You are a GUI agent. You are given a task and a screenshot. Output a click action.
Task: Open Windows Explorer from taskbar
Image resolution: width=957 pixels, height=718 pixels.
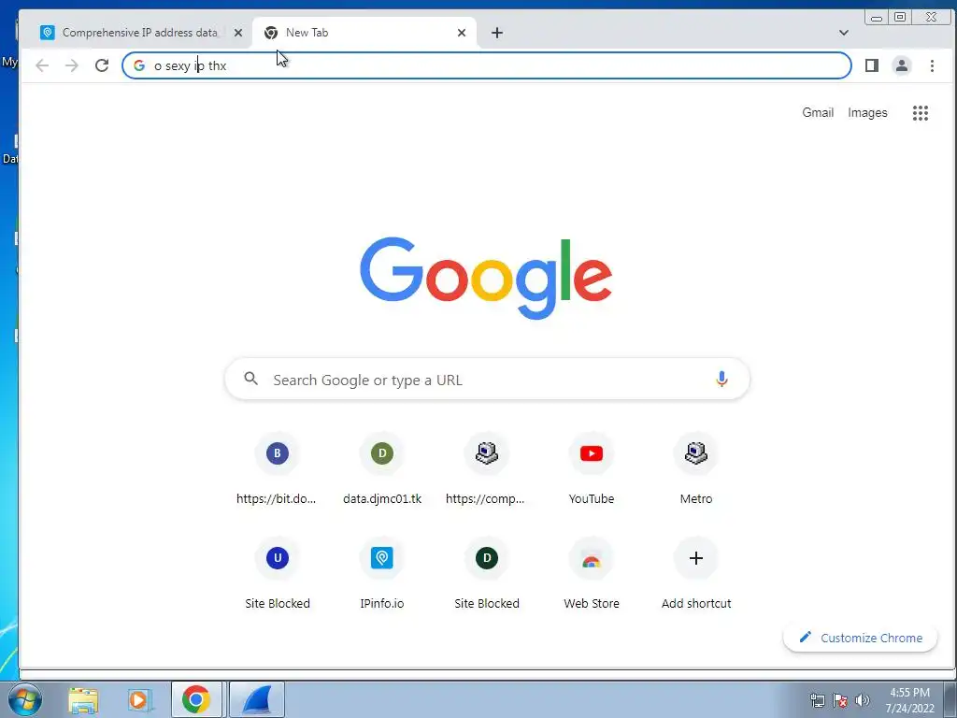pos(83,699)
